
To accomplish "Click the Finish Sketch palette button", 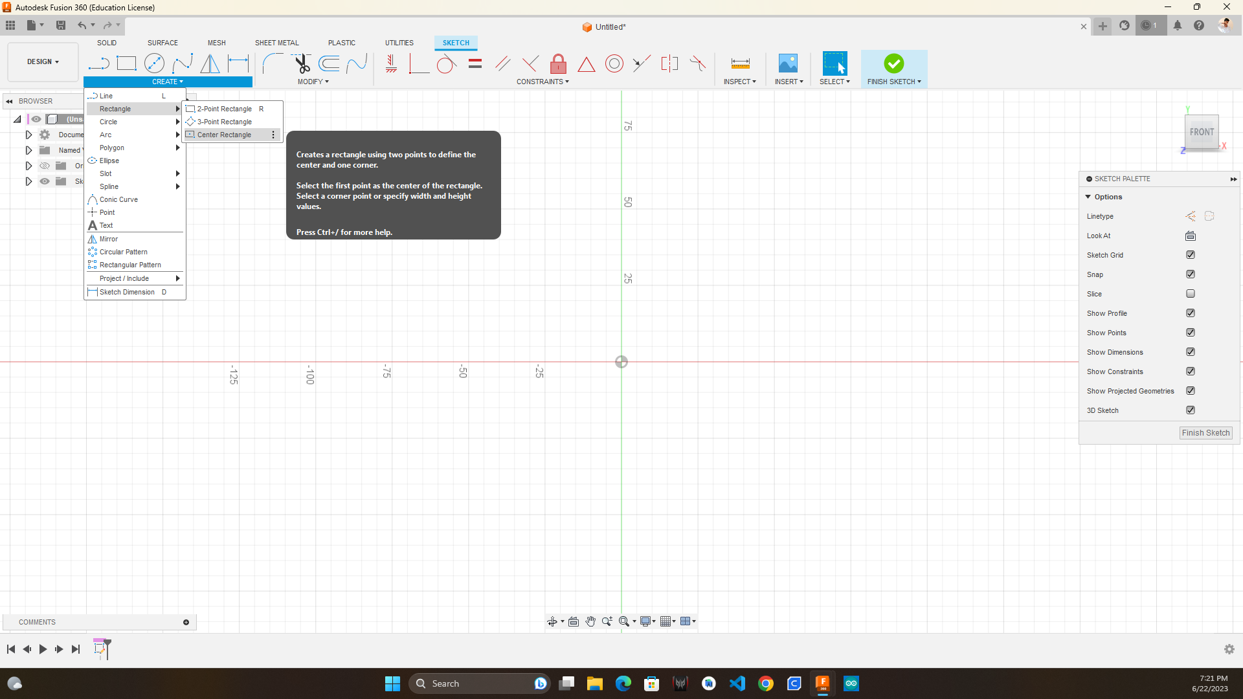I will tap(1205, 433).
